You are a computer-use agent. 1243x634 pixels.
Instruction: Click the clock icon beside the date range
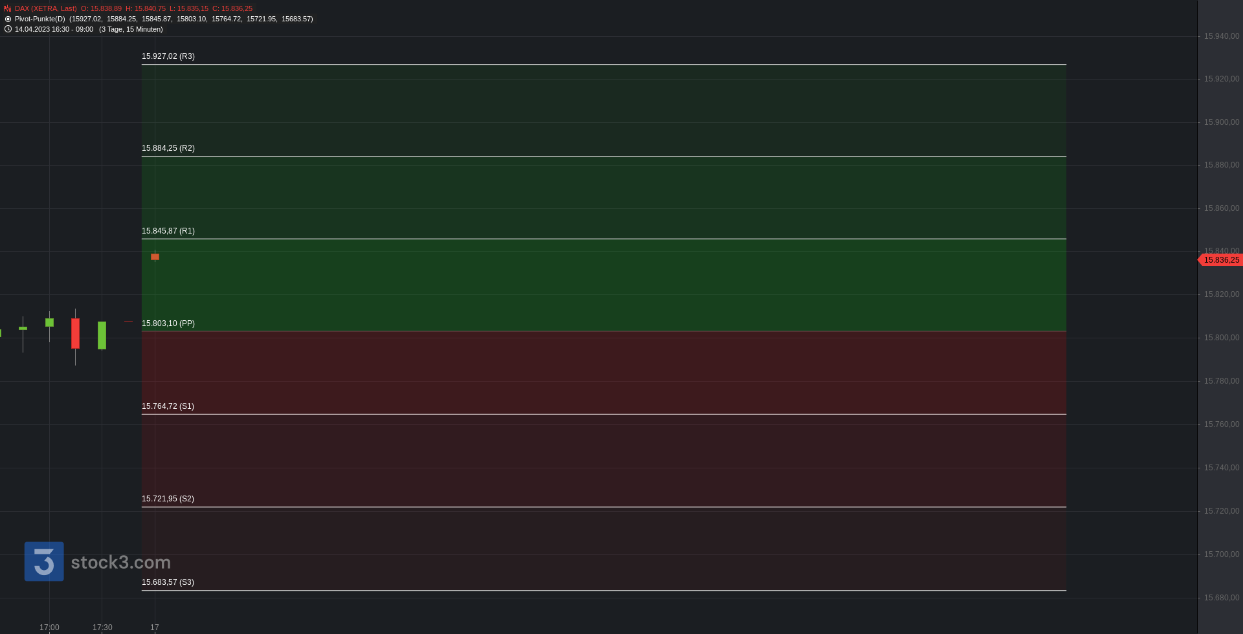8,29
